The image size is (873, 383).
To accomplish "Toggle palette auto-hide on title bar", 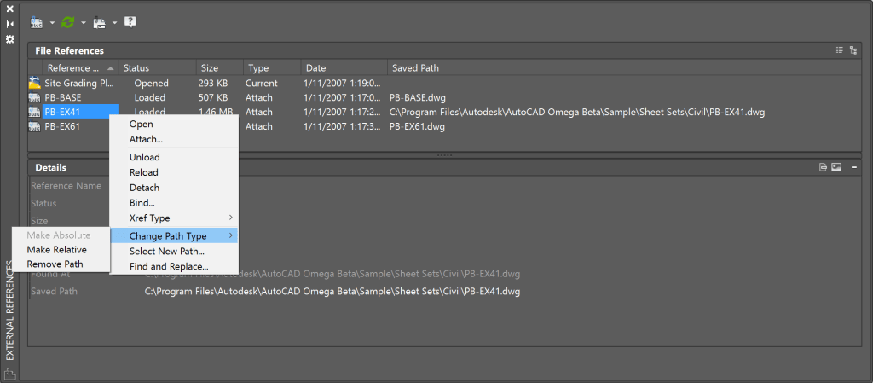I will pos(10,24).
